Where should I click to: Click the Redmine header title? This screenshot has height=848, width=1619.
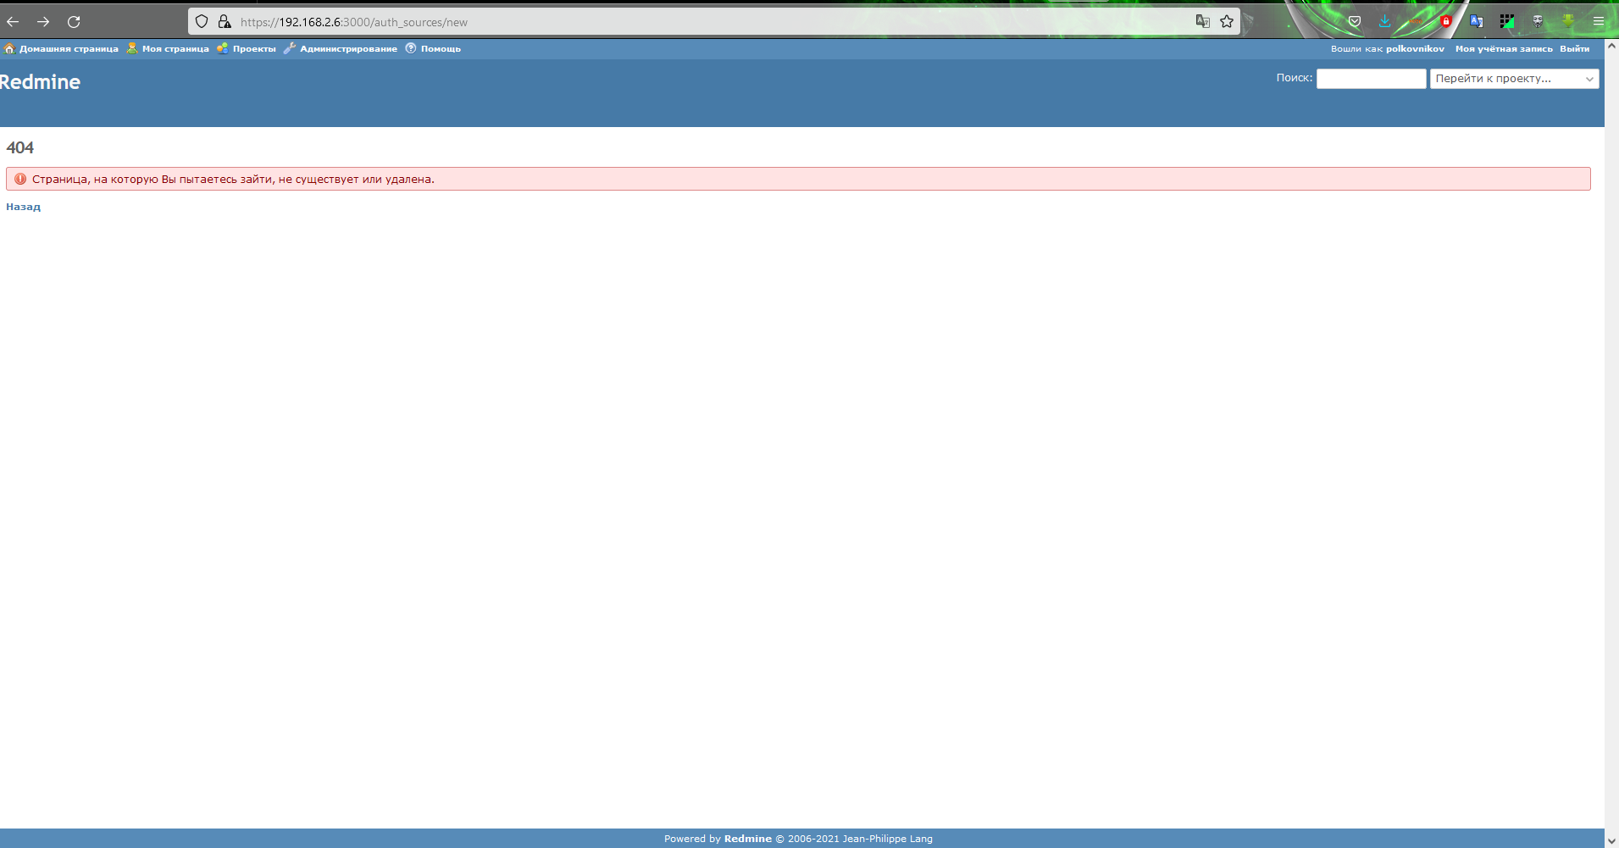pyautogui.click(x=40, y=82)
